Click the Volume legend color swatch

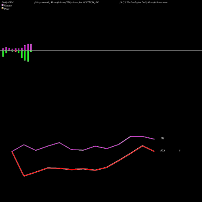coord(2,5)
